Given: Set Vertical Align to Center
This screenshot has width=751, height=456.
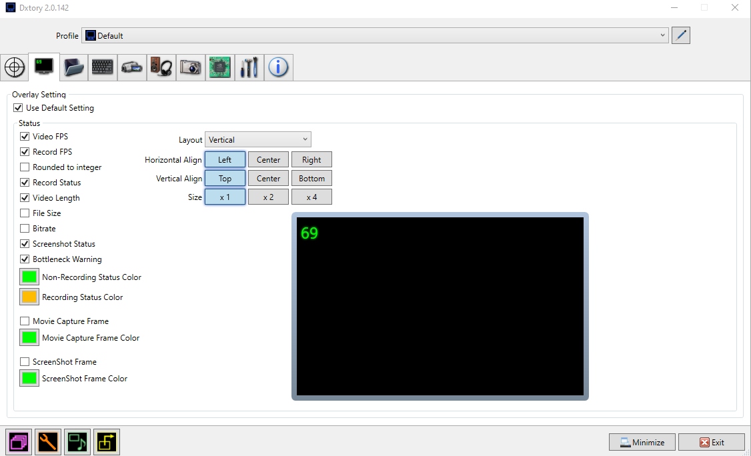Looking at the screenshot, I should tap(268, 178).
